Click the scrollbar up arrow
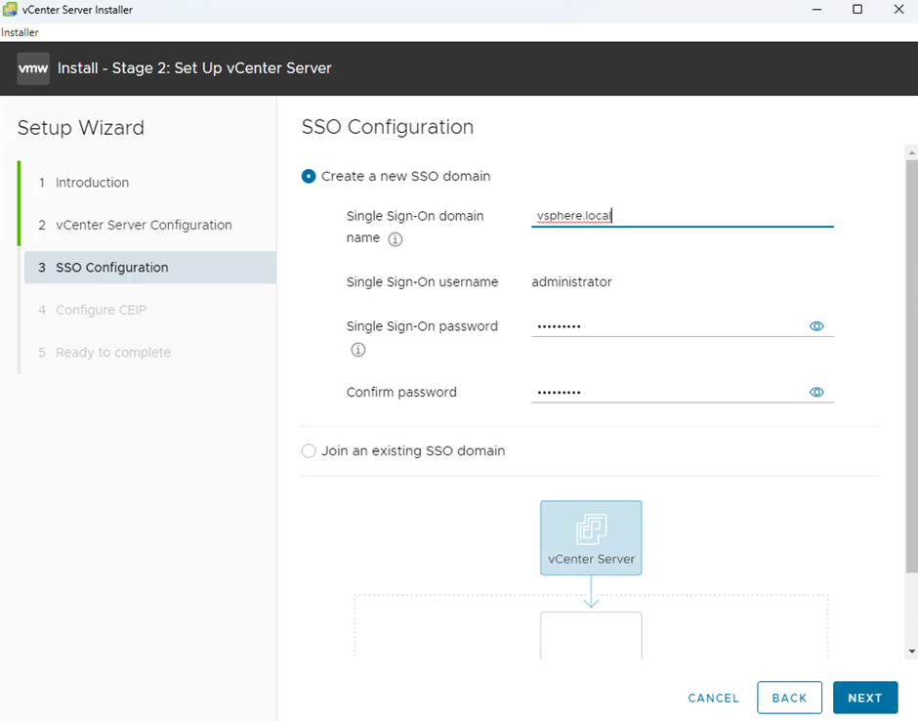Screen dimensions: 918x721 pyautogui.click(x=911, y=152)
